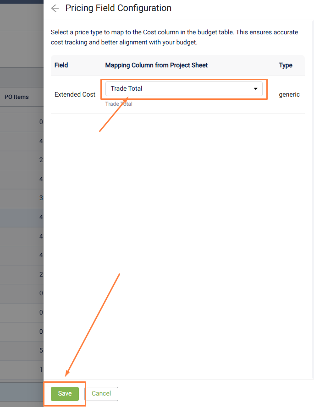
Task: Select the Mapping Column from Project Sheet header
Action: [156, 65]
